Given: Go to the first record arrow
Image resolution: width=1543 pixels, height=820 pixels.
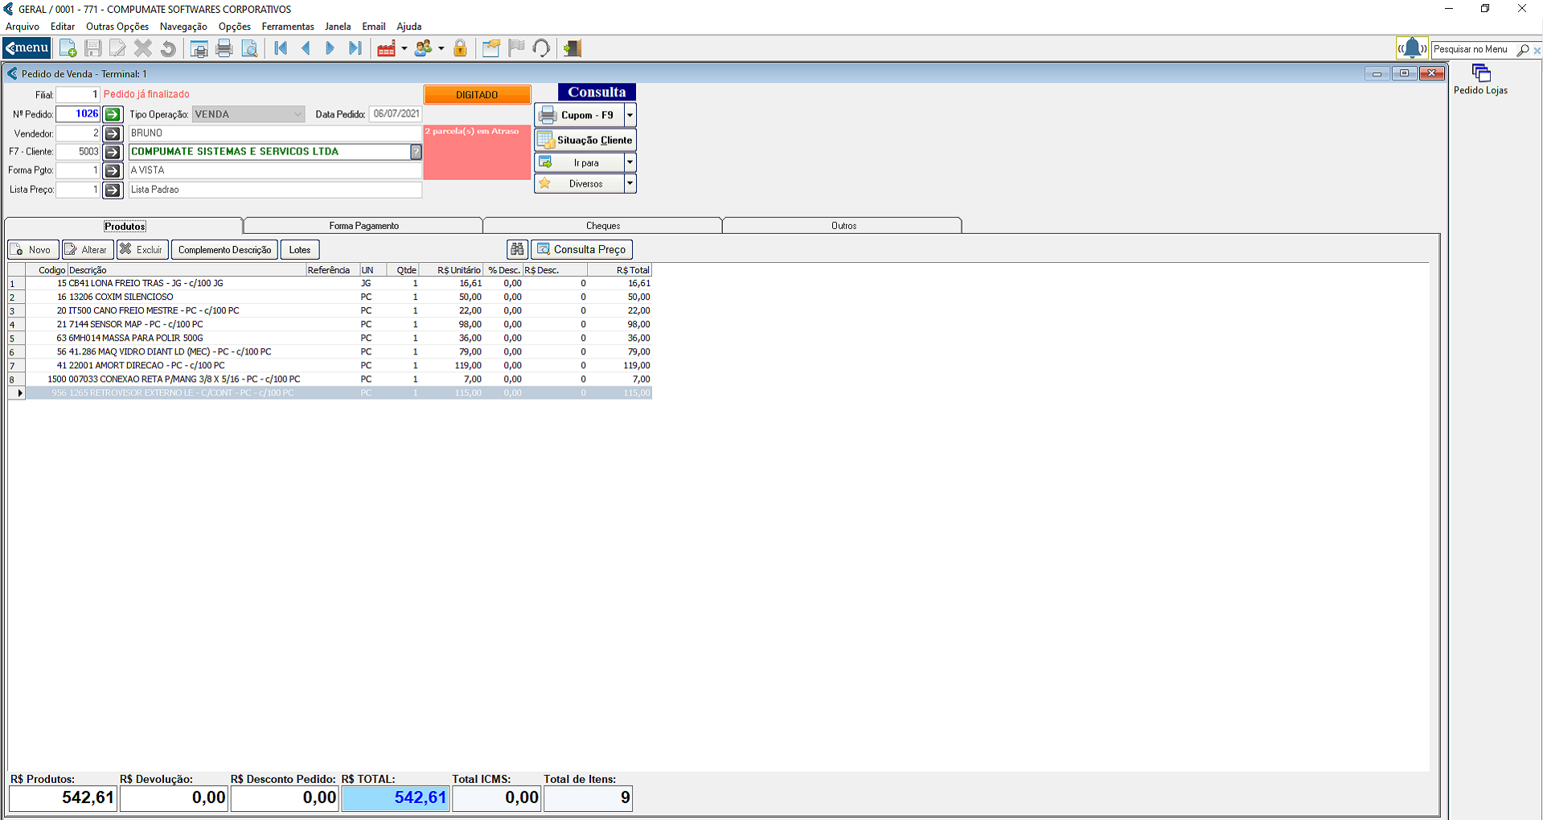Looking at the screenshot, I should [x=281, y=49].
